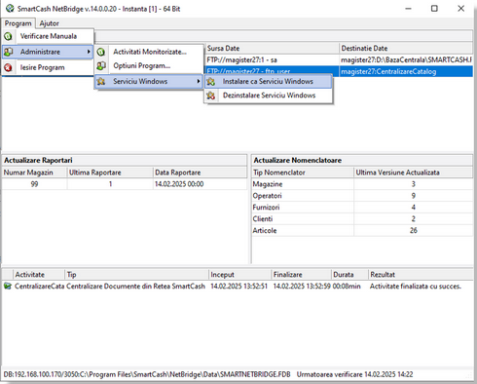Click the DB path status bar entry
The image size is (477, 384).
click(147, 374)
